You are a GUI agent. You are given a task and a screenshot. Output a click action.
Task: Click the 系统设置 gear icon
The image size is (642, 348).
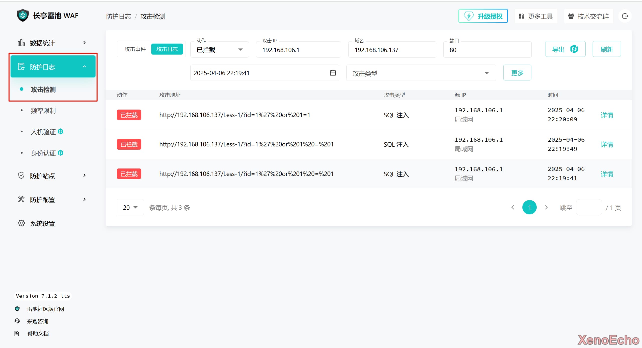click(21, 223)
